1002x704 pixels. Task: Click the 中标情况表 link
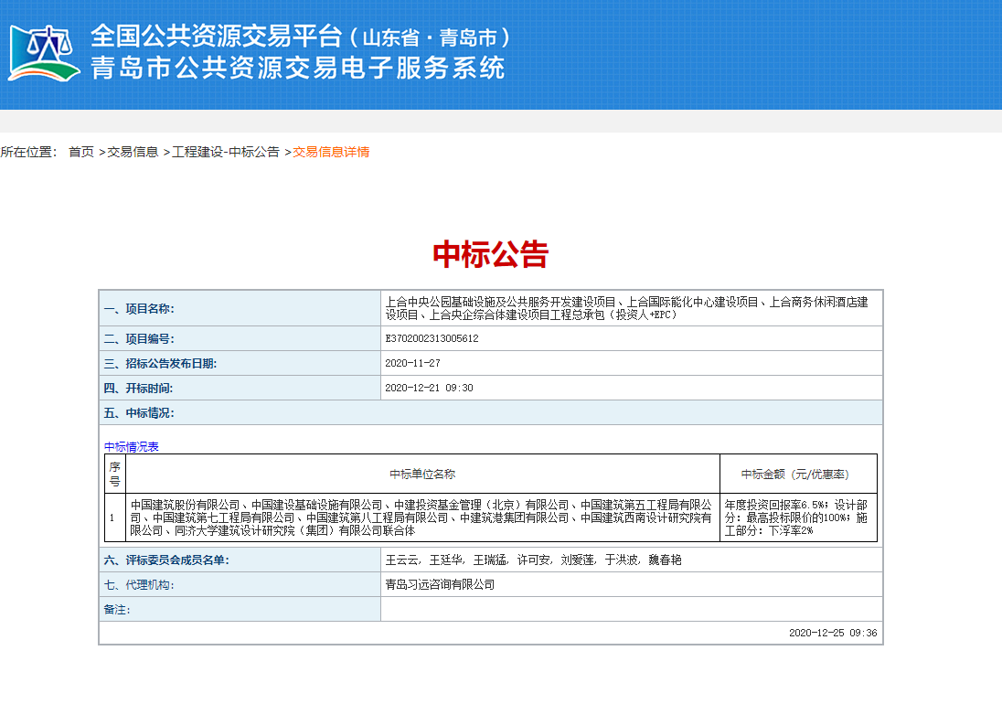pyautogui.click(x=132, y=446)
